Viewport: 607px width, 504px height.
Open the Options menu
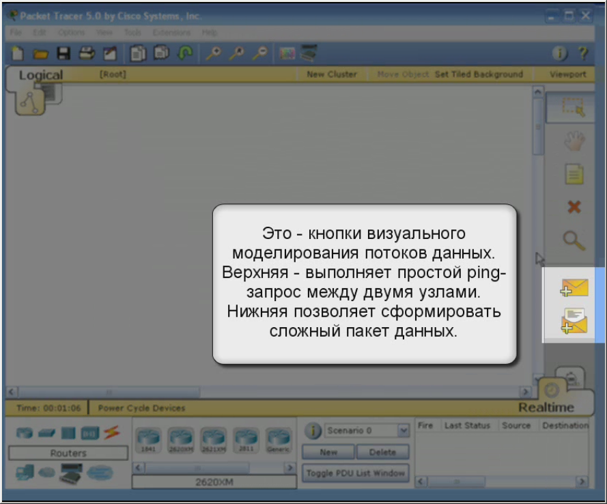pyautogui.click(x=71, y=32)
